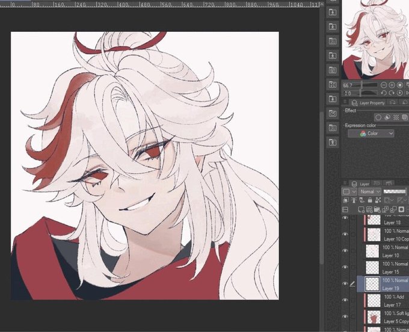Click the Navigator preview image
The height and width of the screenshot is (332, 409).
click(375, 39)
